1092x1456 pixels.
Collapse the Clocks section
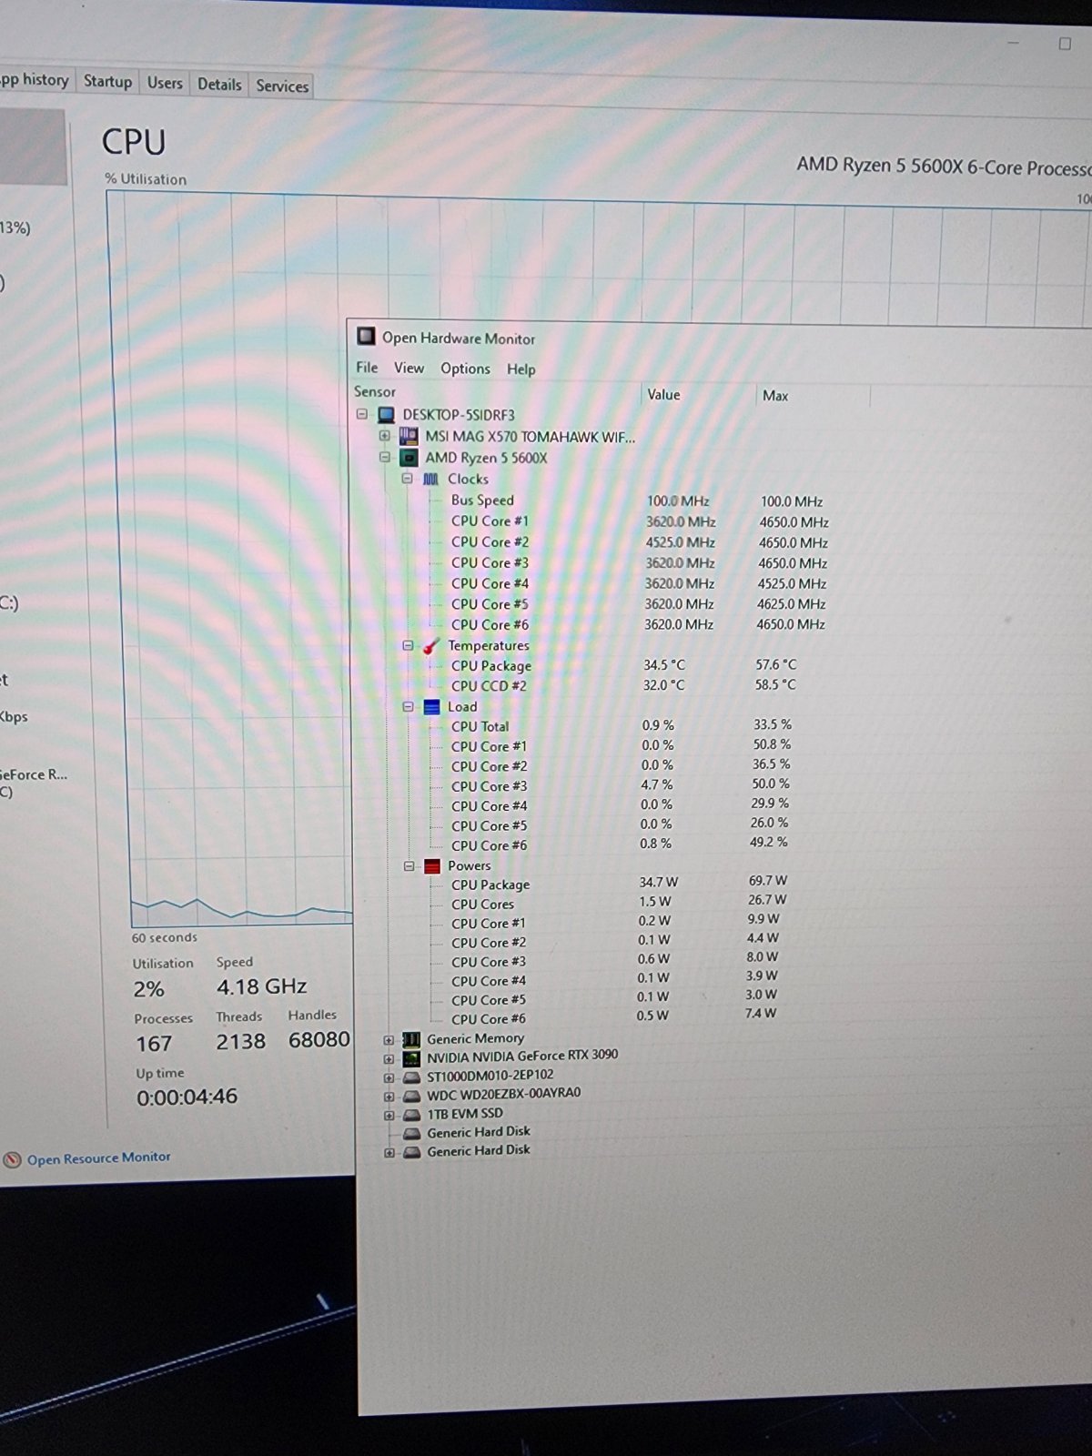407,479
